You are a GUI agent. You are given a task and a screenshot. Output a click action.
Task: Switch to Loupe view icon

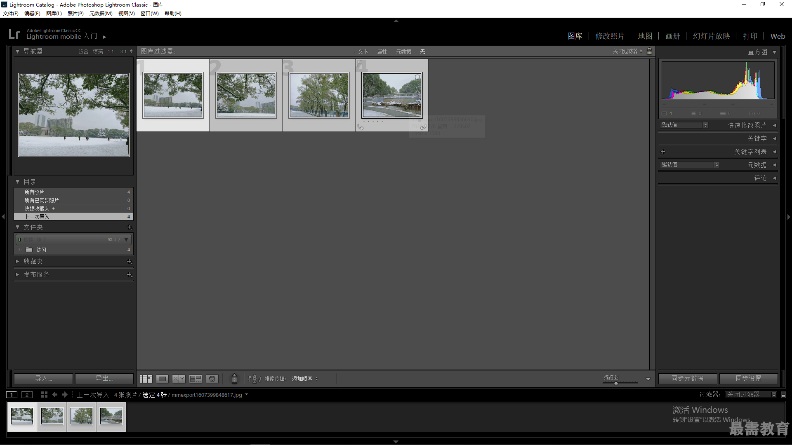[163, 379]
